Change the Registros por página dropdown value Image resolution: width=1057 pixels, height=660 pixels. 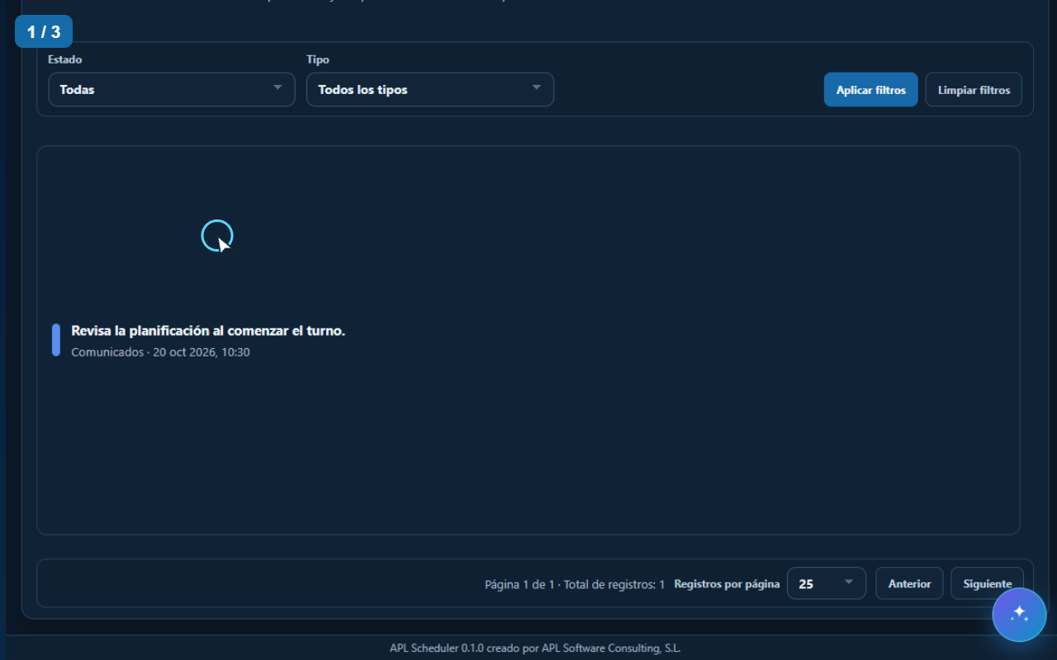827,583
